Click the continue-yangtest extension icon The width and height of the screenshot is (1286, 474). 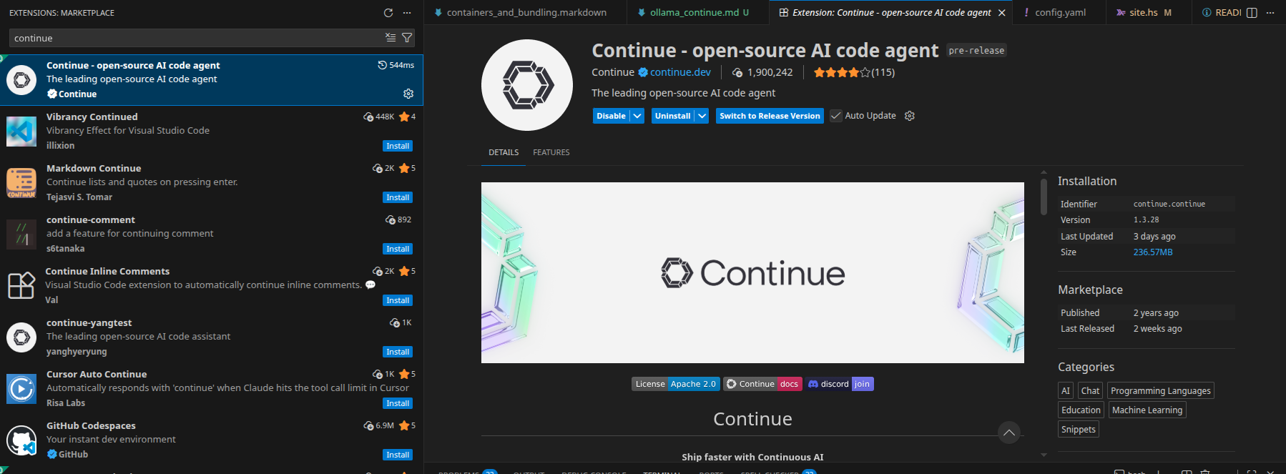pos(21,337)
